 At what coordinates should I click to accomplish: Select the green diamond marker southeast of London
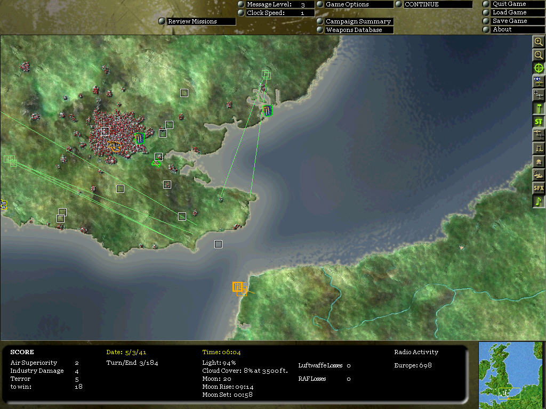(x=156, y=163)
